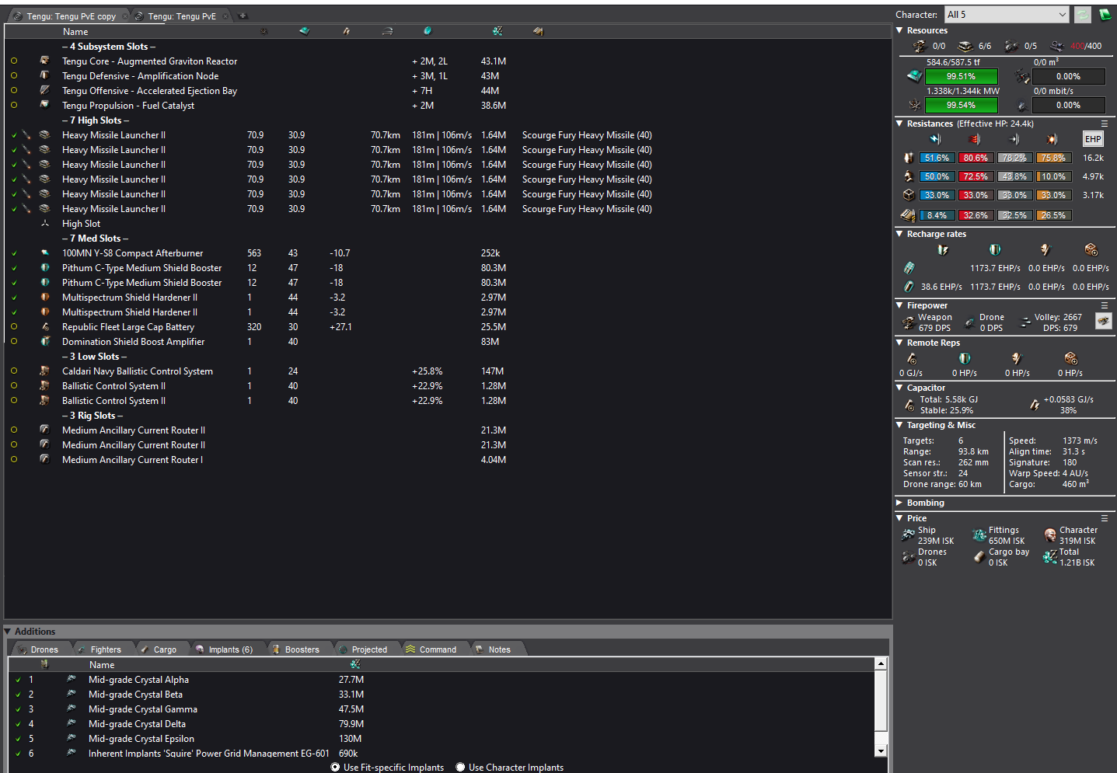The image size is (1117, 773).
Task: Click the capacitor column header icon in fitting list
Action: [346, 31]
